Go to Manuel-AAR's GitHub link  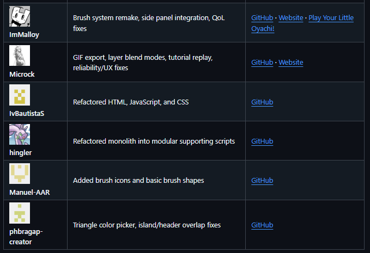point(262,181)
